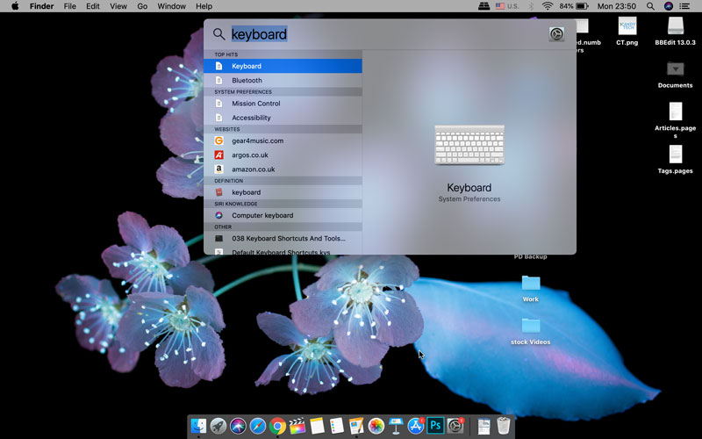Screen dimensions: 702x439
Task: Open Launchpad in the Dock
Action: click(x=218, y=426)
